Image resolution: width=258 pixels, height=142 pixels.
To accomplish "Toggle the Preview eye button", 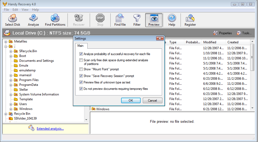I will pyautogui.click(x=154, y=20).
